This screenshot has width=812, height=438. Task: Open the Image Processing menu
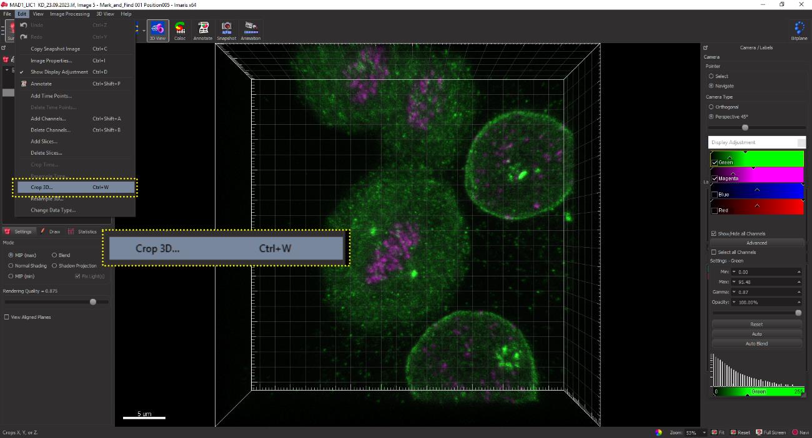coord(70,14)
